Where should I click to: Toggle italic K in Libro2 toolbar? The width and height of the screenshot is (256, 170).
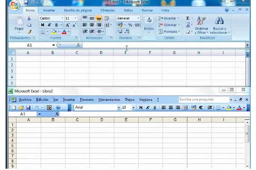pyautogui.click(x=147, y=108)
